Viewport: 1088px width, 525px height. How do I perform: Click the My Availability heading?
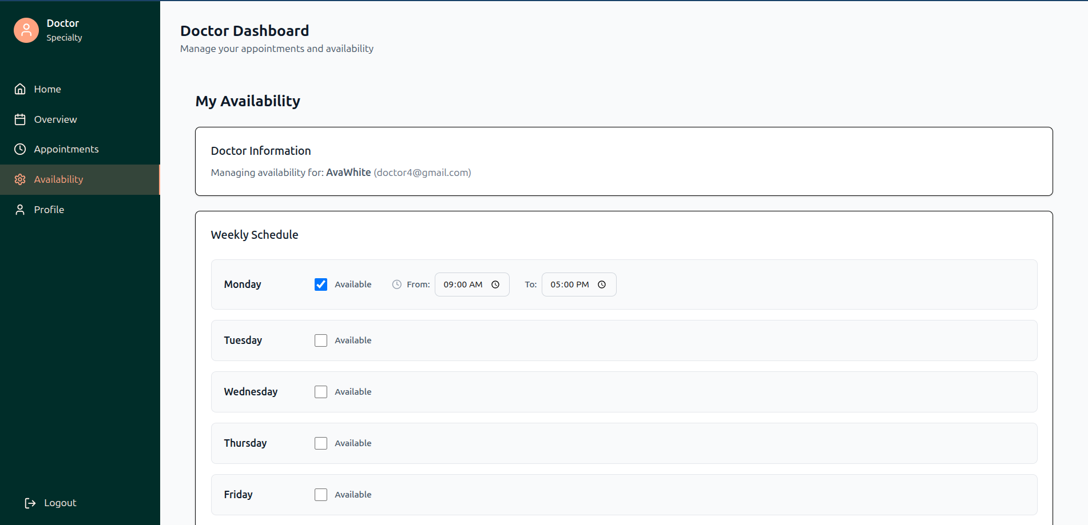coord(248,101)
